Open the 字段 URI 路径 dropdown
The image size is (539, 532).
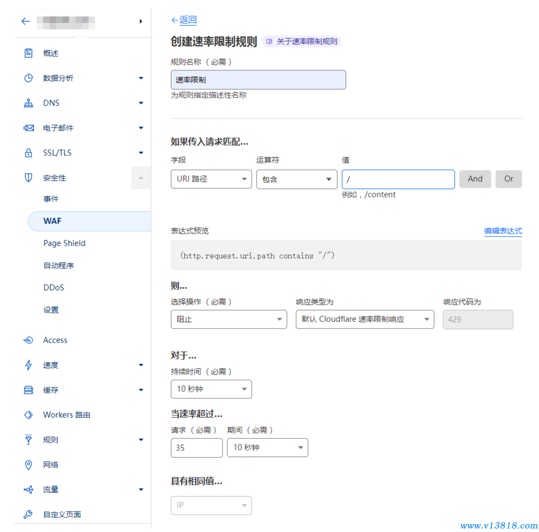coord(211,179)
